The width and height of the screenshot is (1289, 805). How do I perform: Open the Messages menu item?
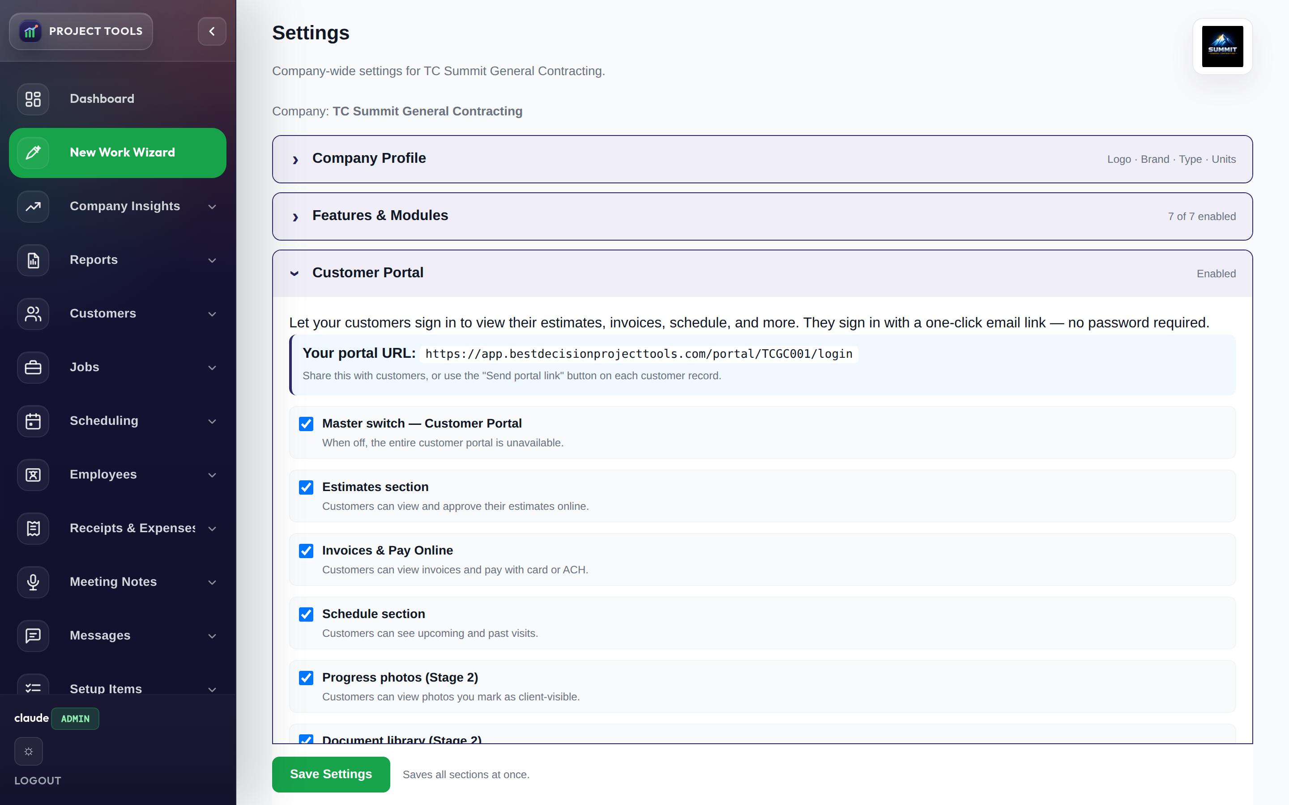(x=118, y=636)
